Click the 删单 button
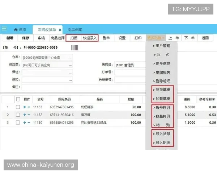 [106, 38]
